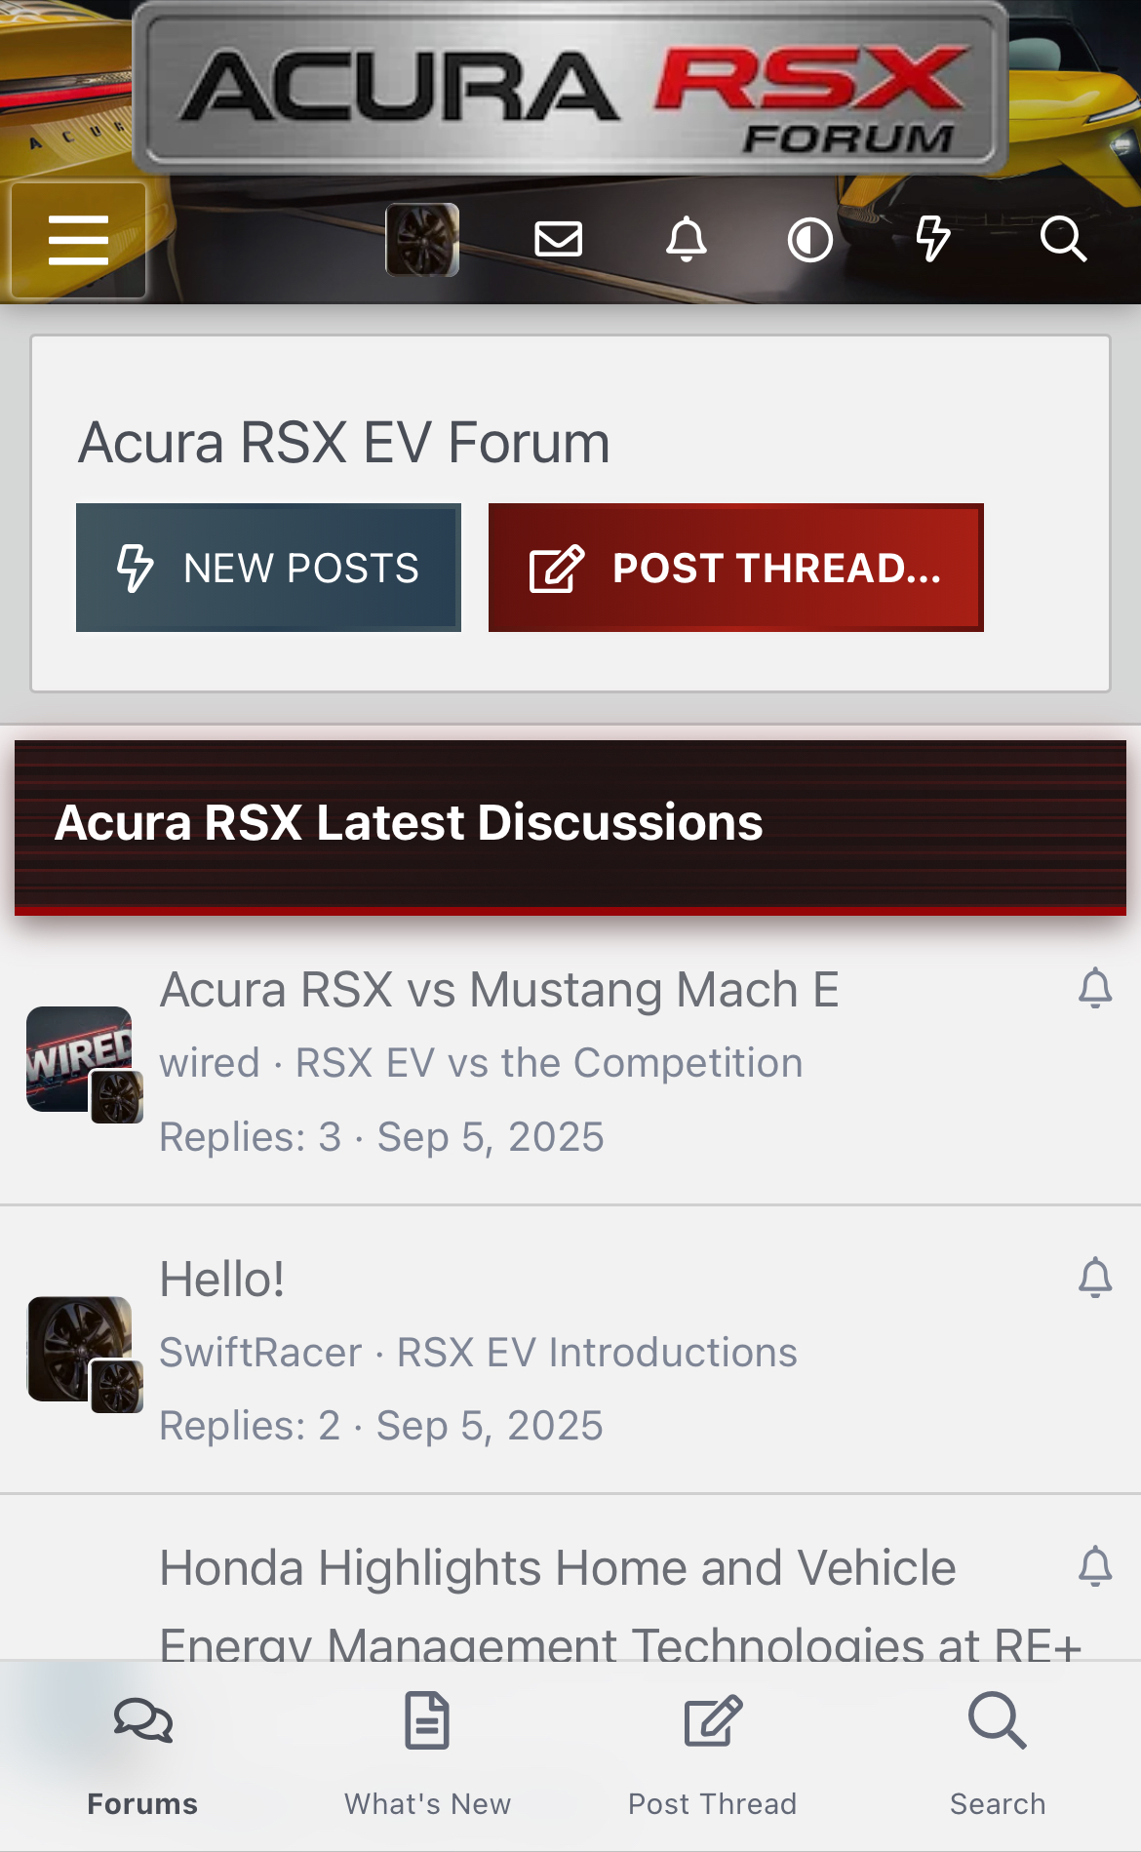
Task: Toggle watch bell for Honda Highlights thread
Action: pyautogui.click(x=1095, y=1565)
